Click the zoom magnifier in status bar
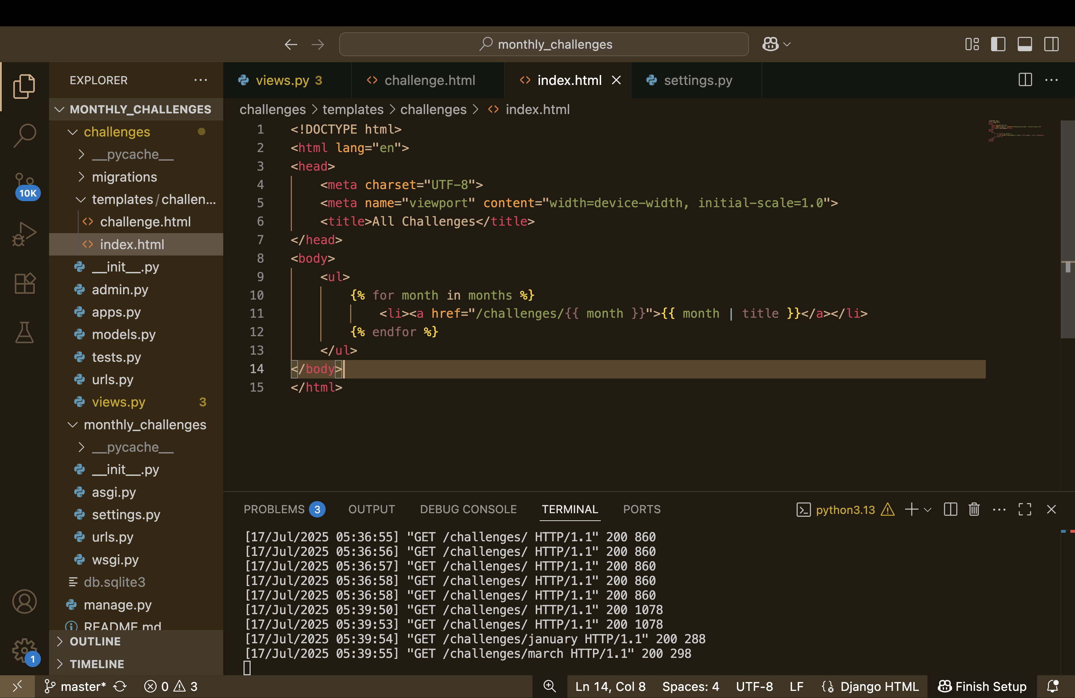 (x=549, y=687)
